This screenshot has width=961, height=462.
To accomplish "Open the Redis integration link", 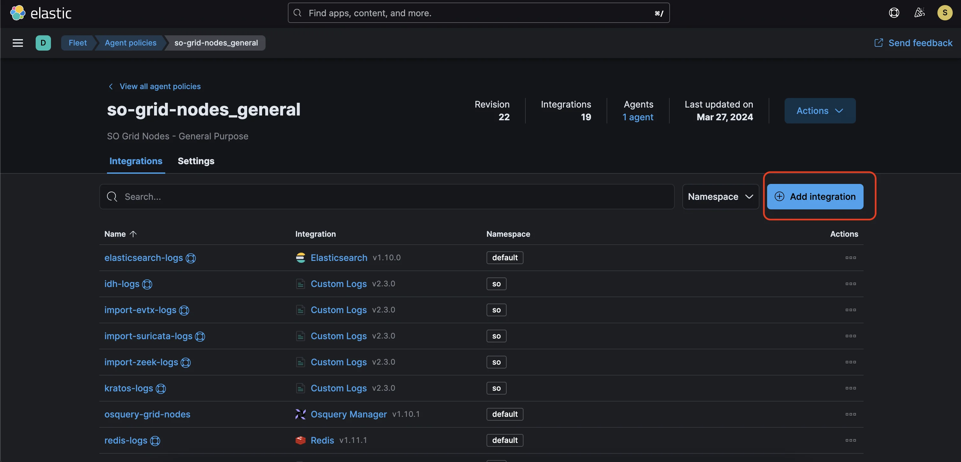I will (x=322, y=440).
